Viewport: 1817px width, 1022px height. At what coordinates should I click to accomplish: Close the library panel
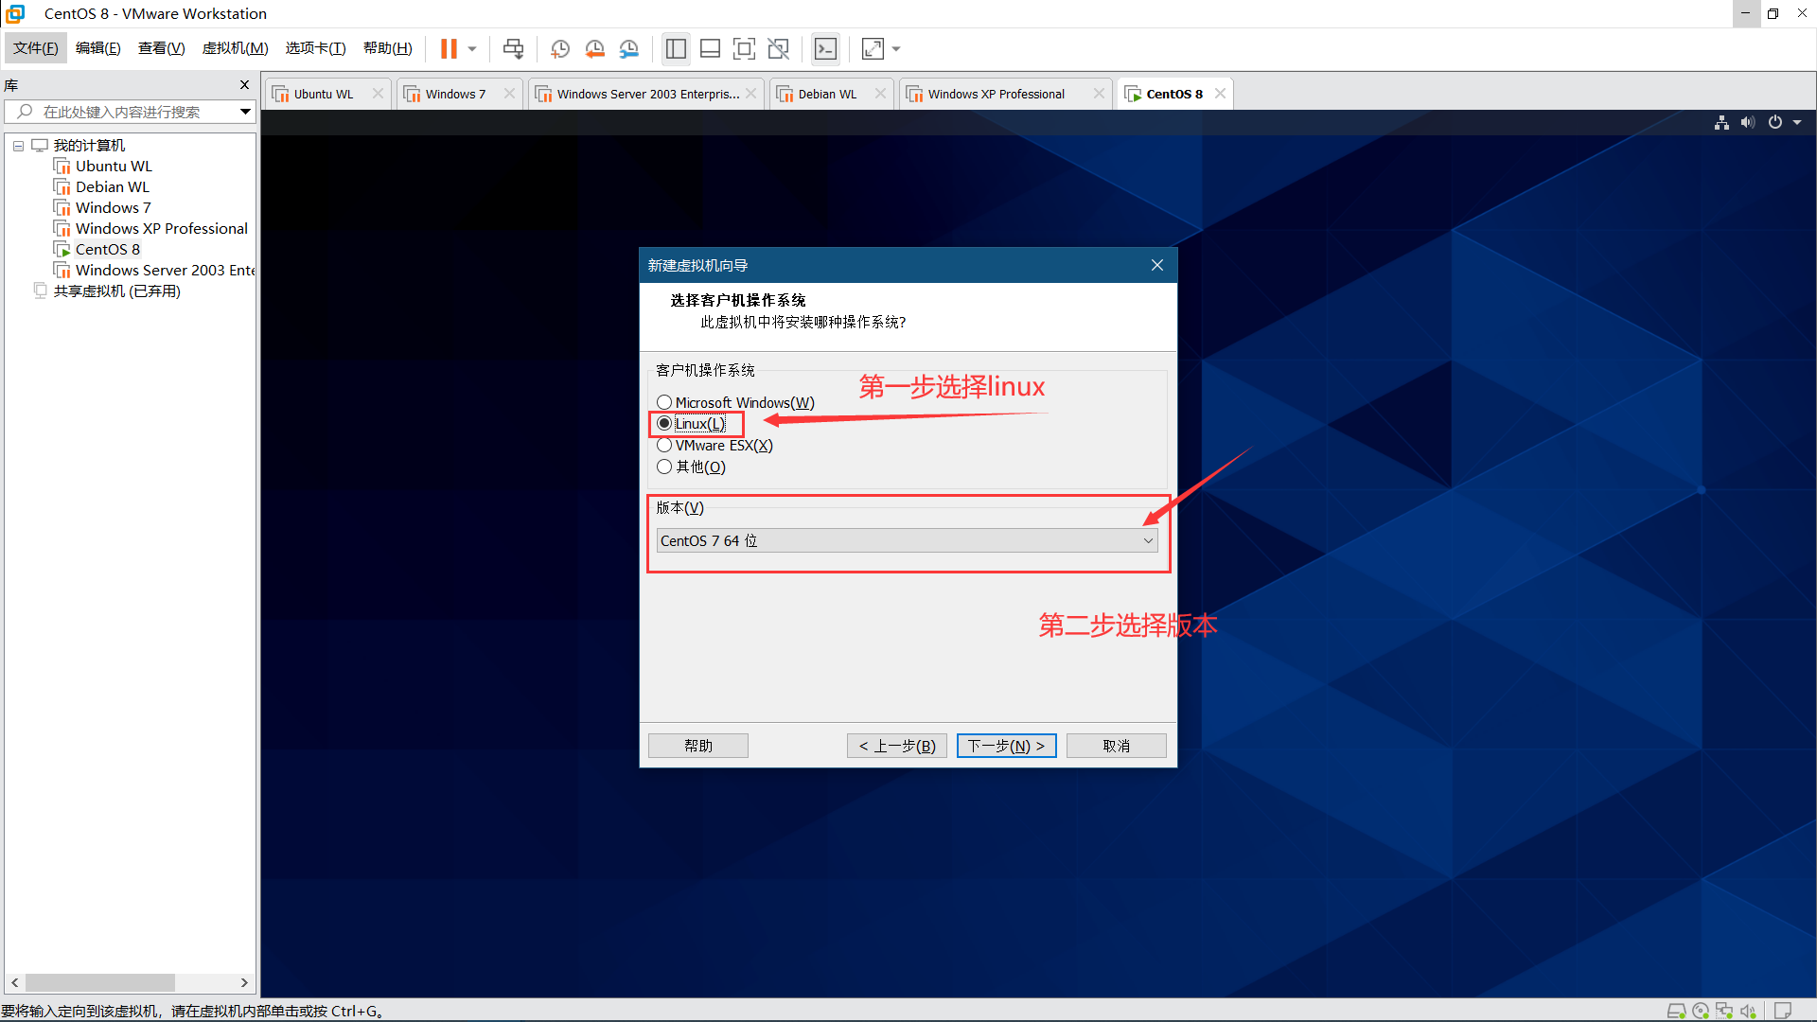pyautogui.click(x=244, y=85)
